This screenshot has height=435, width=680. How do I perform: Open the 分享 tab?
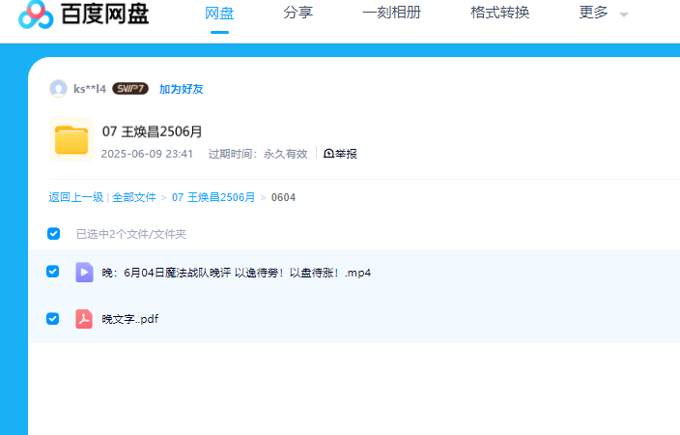pos(297,14)
